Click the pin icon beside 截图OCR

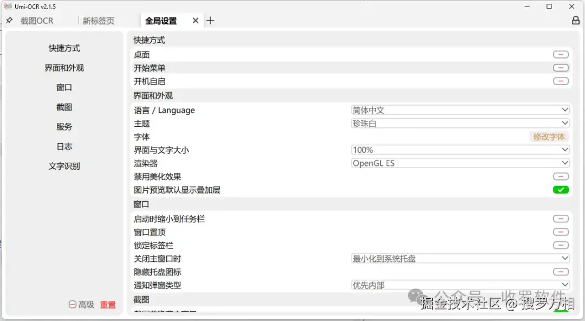click(9, 21)
